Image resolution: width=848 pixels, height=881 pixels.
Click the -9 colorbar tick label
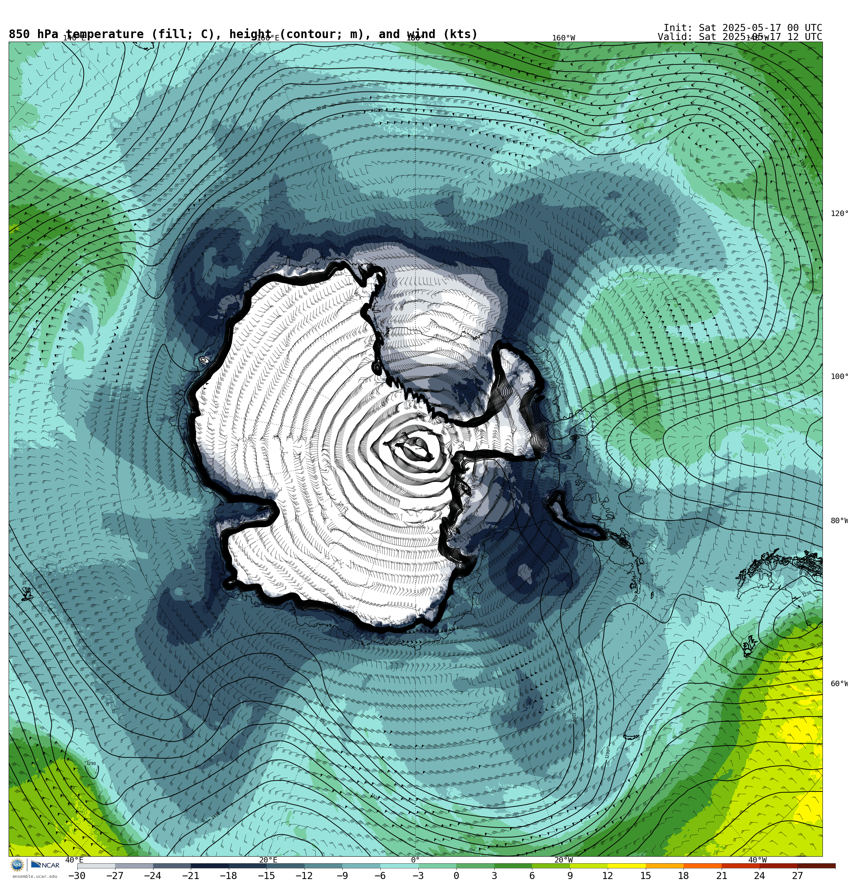point(342,876)
